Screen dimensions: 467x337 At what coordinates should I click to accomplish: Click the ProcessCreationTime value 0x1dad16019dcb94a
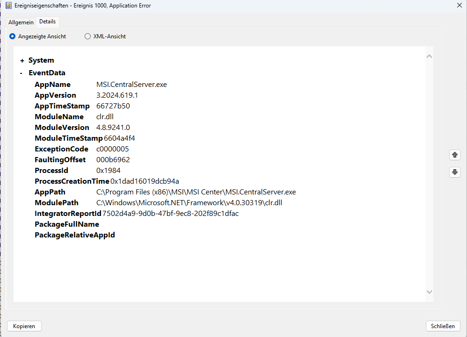coord(145,181)
